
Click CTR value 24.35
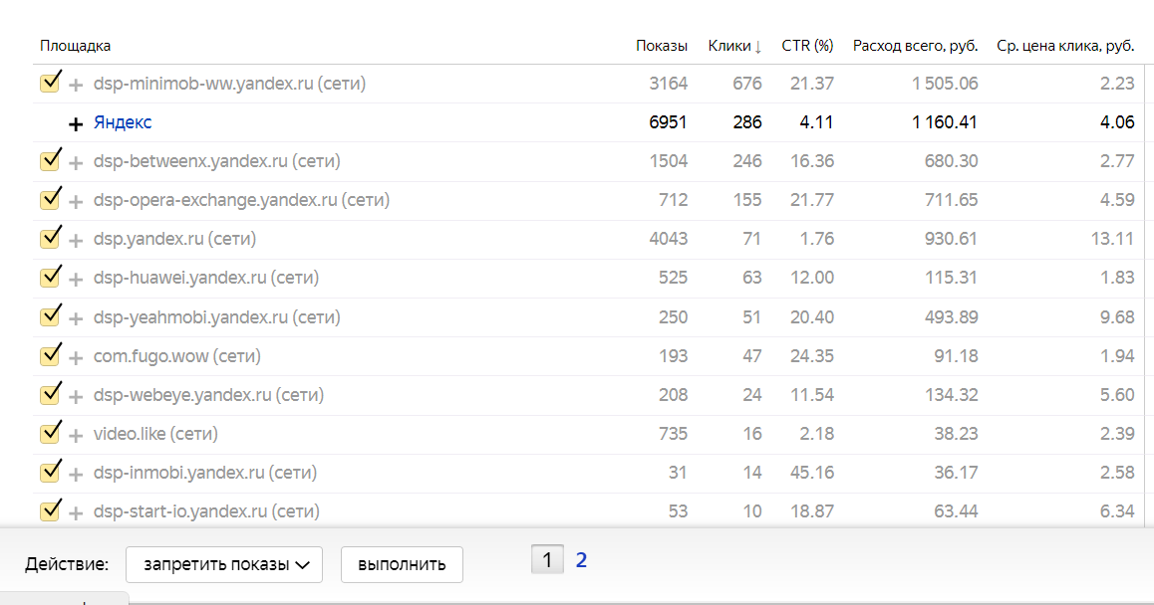(x=812, y=356)
